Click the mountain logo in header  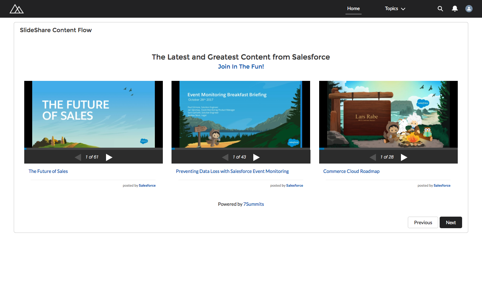click(x=17, y=9)
